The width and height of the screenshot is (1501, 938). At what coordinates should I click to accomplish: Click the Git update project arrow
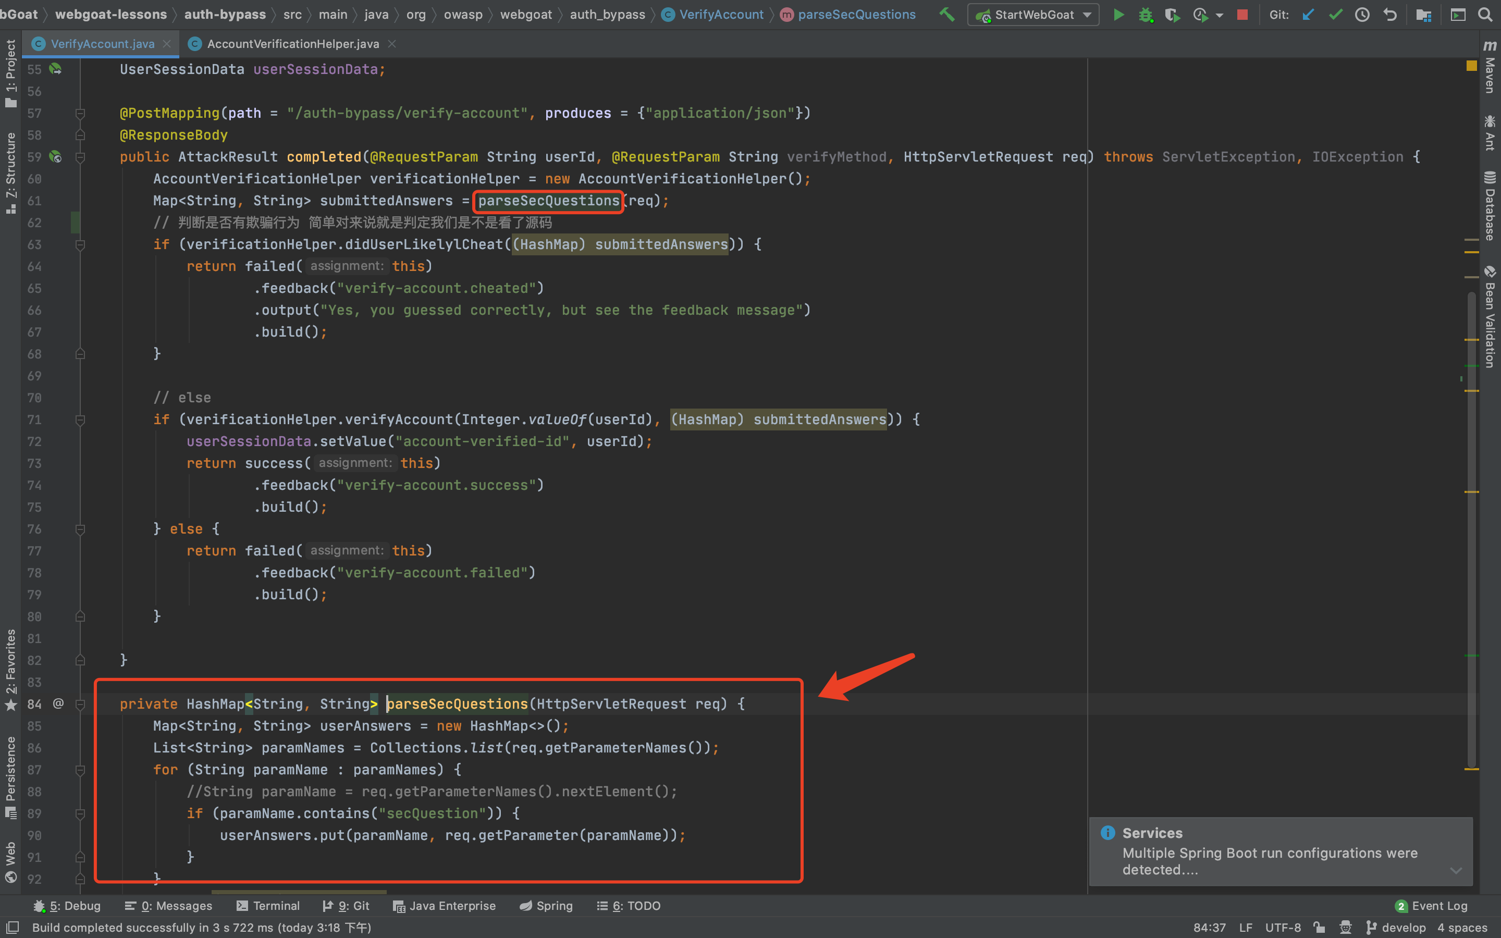1308,14
